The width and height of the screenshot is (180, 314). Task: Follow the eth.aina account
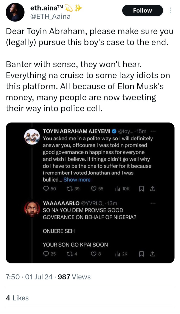(x=142, y=11)
